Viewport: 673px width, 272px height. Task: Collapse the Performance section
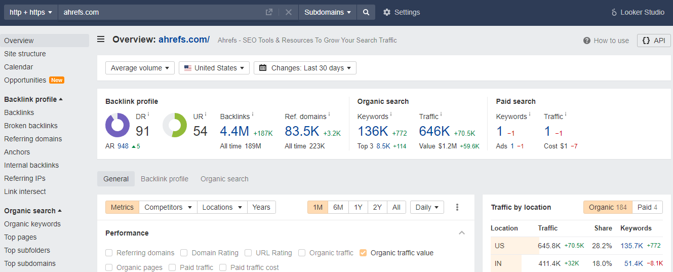(x=462, y=233)
